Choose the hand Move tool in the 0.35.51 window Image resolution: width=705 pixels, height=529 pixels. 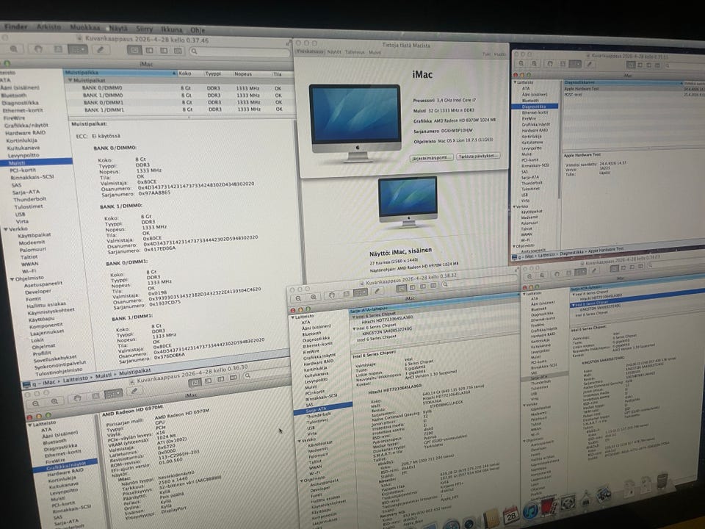(550, 64)
